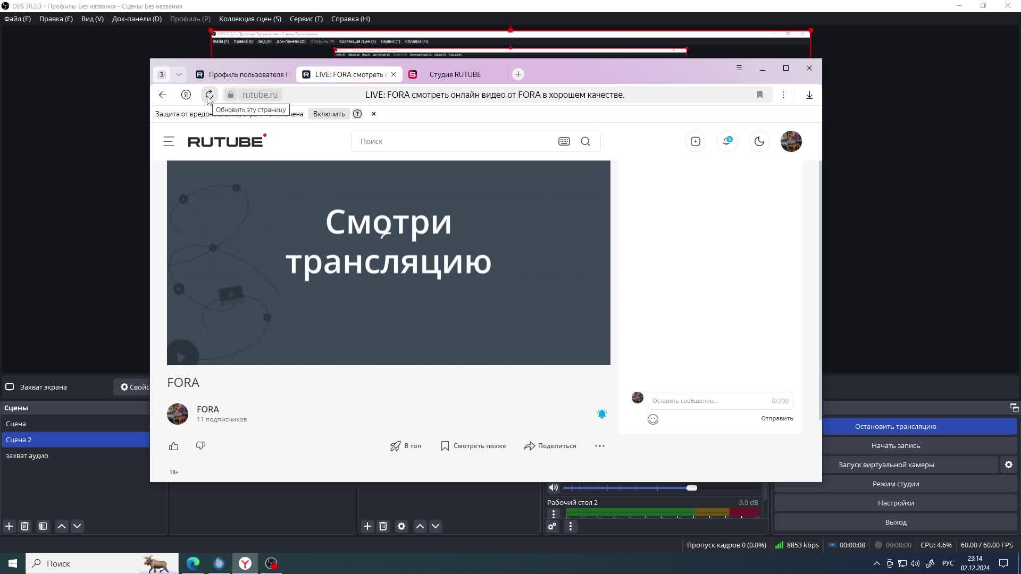Switch to the Студия RUTUBE browser tab

point(455,74)
